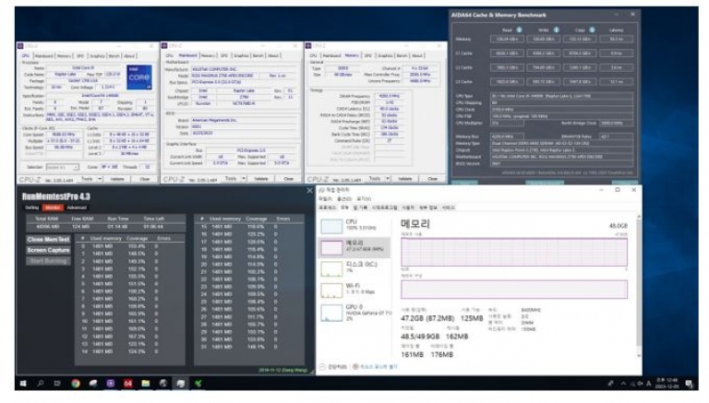Open Tools dropdown arrow in CPU-Z Memory window

point(388,179)
